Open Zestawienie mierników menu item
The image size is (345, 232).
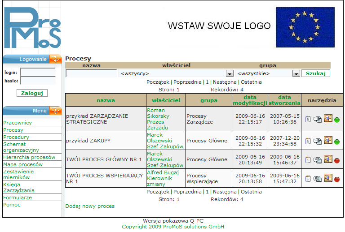pyautogui.click(x=18, y=174)
